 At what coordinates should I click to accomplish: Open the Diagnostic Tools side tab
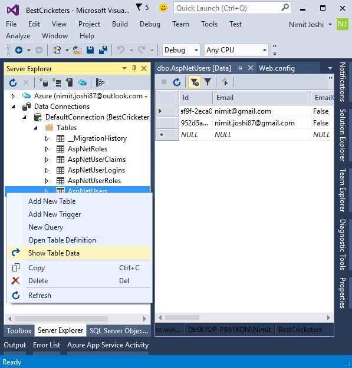tap(343, 244)
